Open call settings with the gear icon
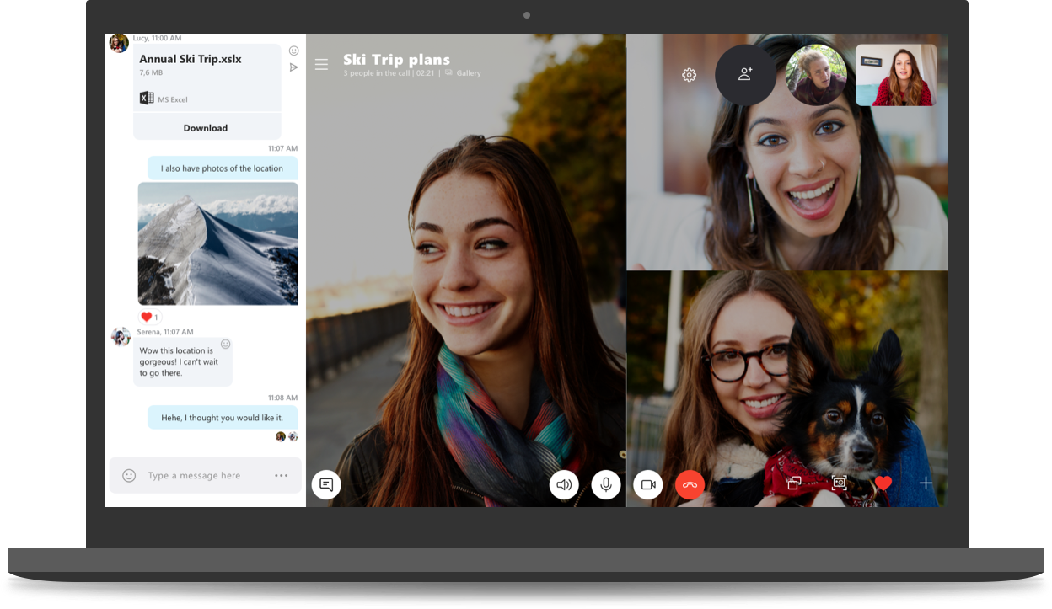 (689, 75)
